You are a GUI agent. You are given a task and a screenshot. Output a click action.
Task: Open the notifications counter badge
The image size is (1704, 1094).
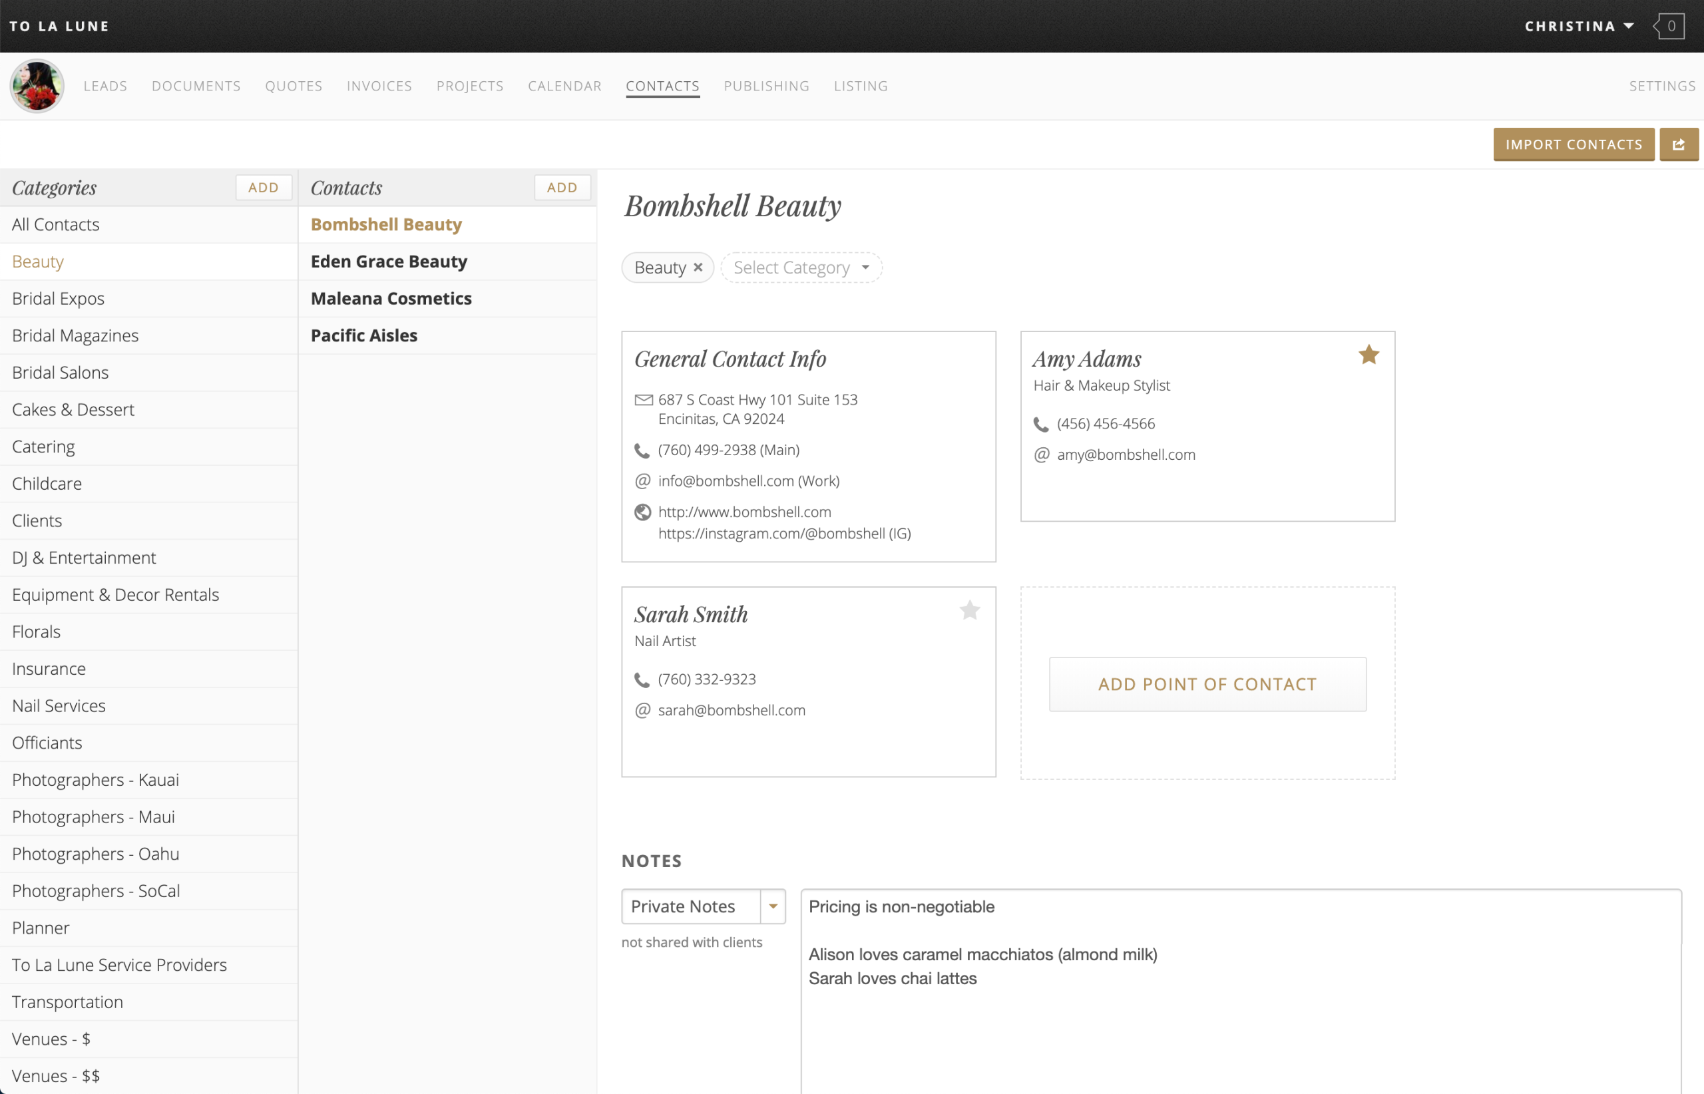(x=1669, y=26)
